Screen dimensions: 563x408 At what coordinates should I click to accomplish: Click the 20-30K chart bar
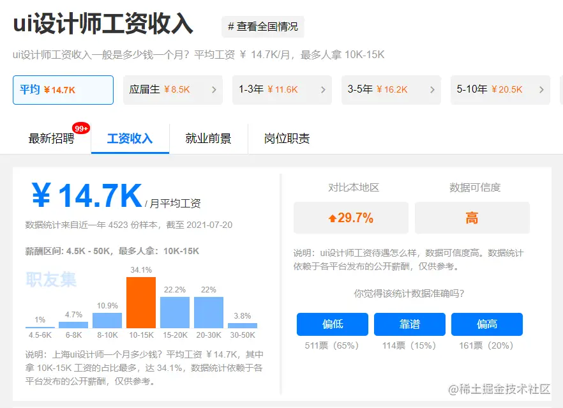tap(209, 312)
